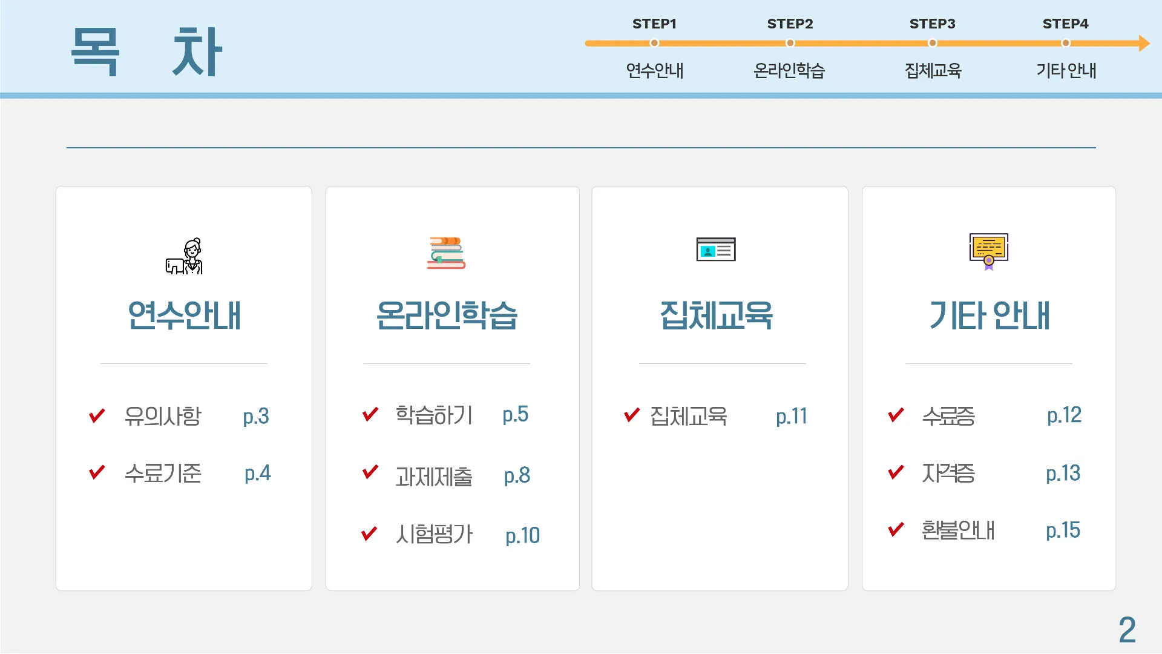
Task: Click the slide number 2
Action: point(1127,630)
